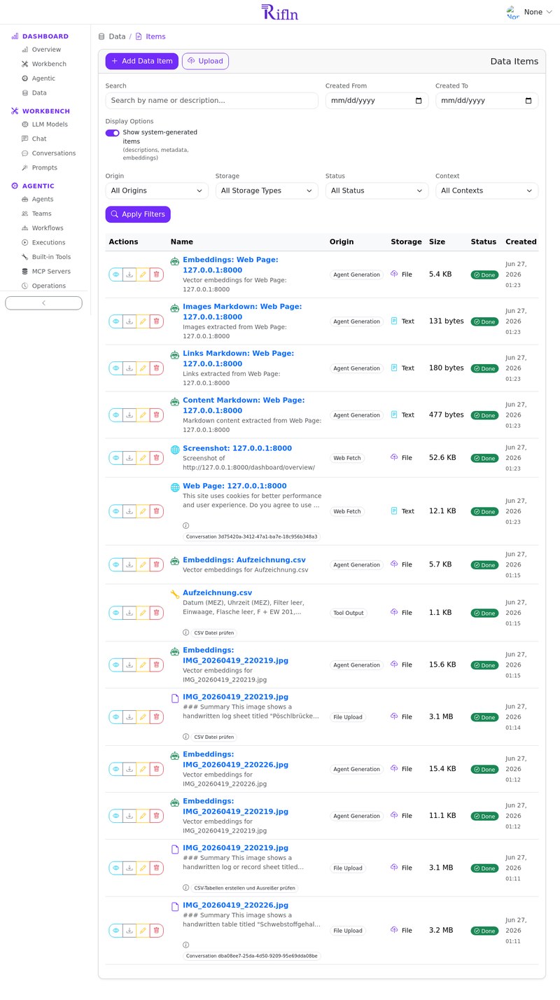Focus the search by name field
This screenshot has height=1000, width=560.
[212, 101]
